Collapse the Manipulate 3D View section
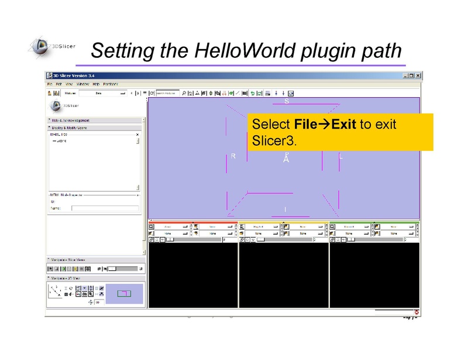454x351 pixels. [x=96, y=278]
